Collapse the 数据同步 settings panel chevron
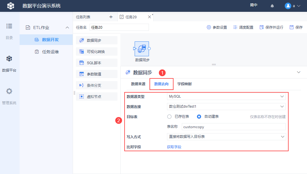Screen dimensions: 307x174 (299, 72)
